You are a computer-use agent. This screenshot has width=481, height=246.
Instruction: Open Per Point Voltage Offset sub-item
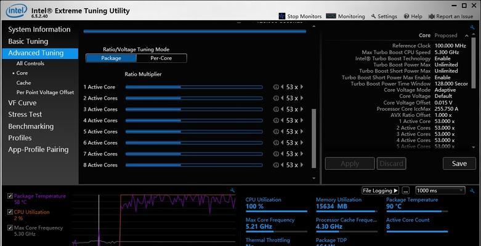click(45, 92)
